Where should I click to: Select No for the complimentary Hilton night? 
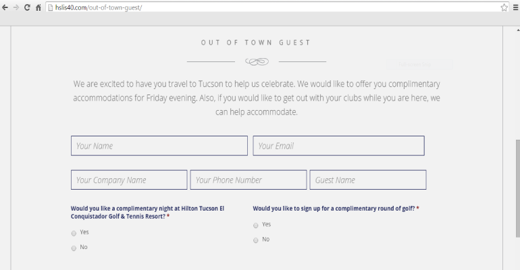pos(74,248)
